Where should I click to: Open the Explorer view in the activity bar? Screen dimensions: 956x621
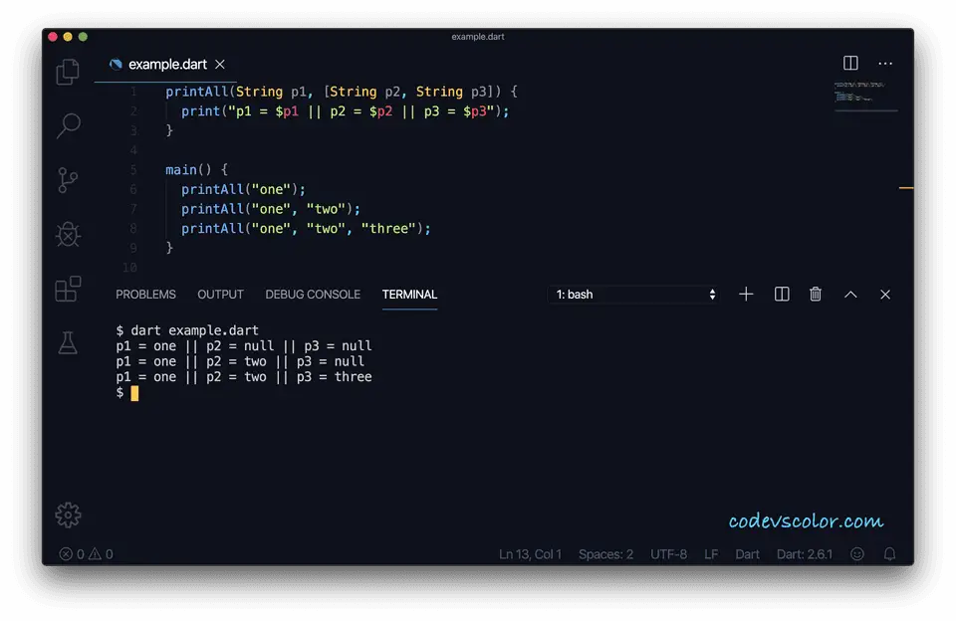pos(68,72)
